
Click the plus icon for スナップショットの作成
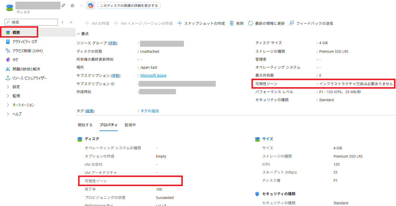coord(180,23)
